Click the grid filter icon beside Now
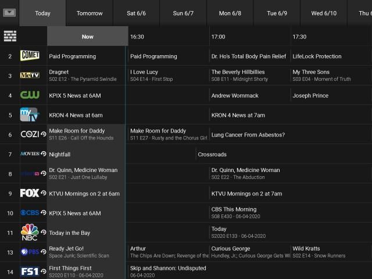The image size is (372, 279). pyautogui.click(x=10, y=37)
